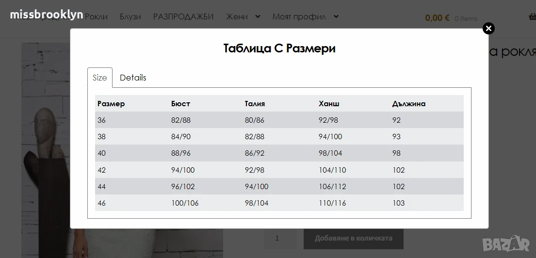Click bust value 84/90
The image size is (536, 258).
181,137
